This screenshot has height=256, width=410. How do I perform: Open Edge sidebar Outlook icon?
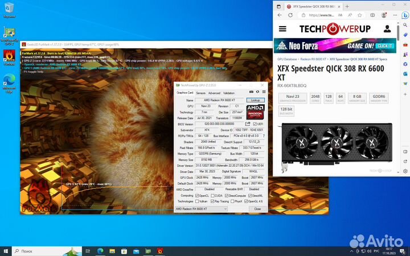[405, 74]
